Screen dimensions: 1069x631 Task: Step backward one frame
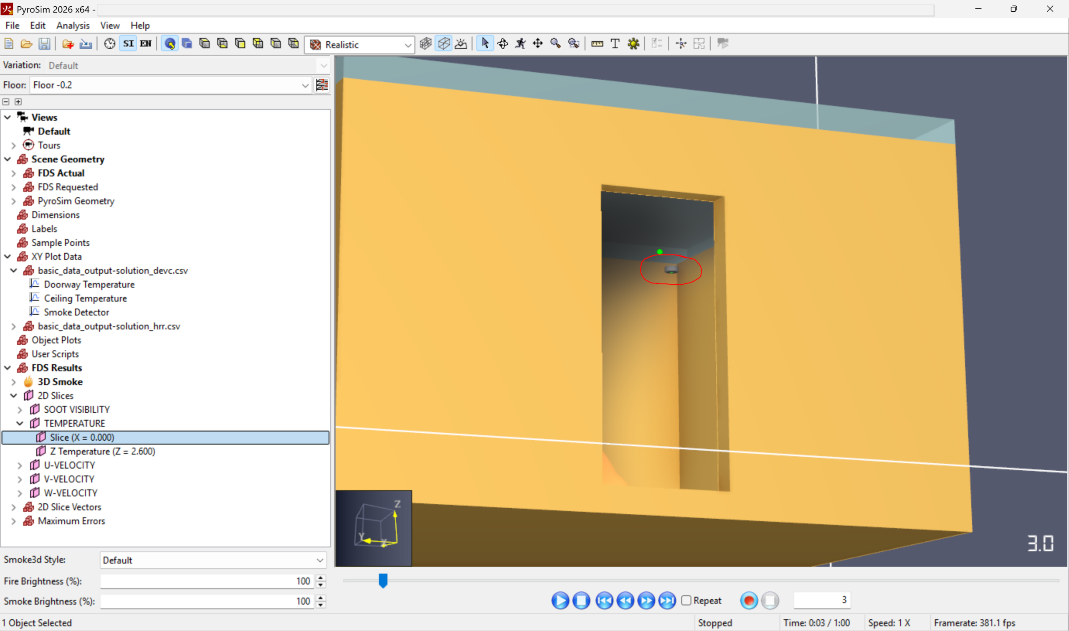625,601
